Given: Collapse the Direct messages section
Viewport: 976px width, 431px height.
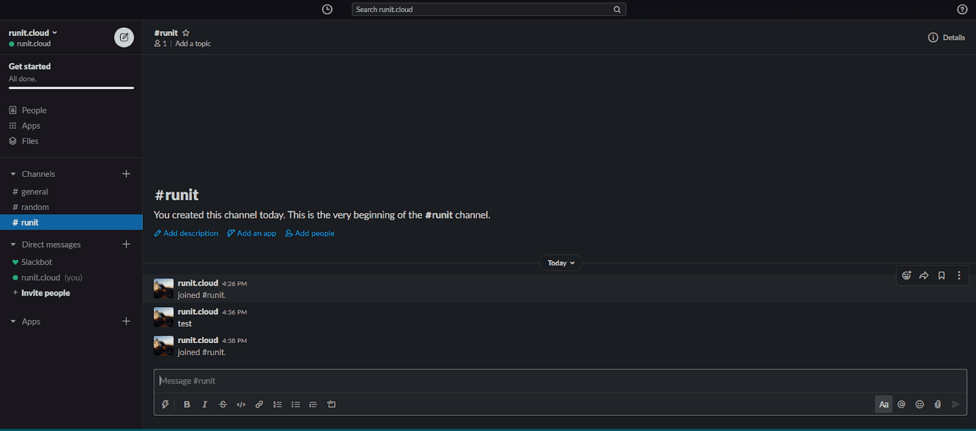Looking at the screenshot, I should pyautogui.click(x=13, y=245).
